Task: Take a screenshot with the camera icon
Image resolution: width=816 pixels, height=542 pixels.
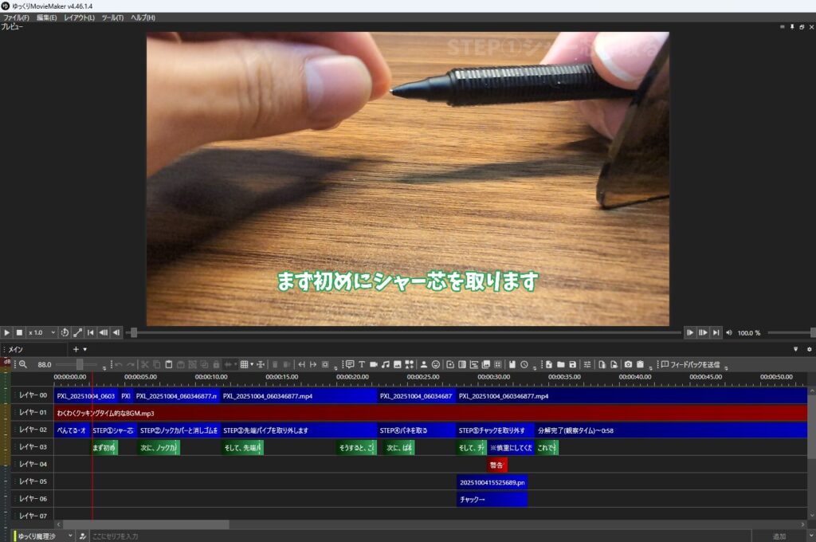Action: click(x=627, y=364)
